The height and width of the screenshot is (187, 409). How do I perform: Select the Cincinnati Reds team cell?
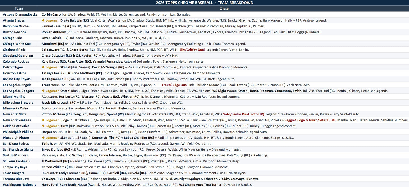(x=19, y=50)
